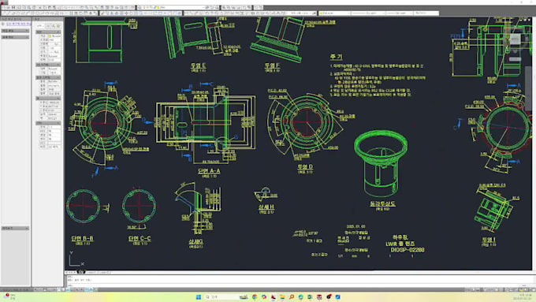Collapse the third properties section header
536x302 pixels.
click(48, 77)
